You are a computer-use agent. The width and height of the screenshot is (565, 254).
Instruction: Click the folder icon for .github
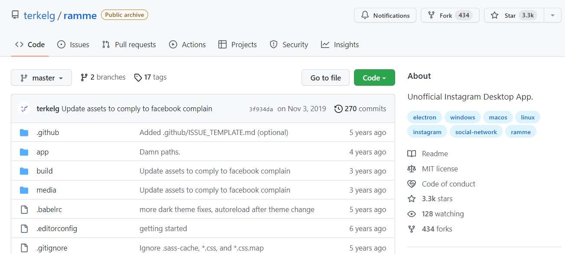24,132
